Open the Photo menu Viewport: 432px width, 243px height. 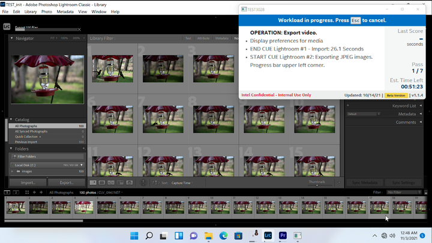(47, 11)
